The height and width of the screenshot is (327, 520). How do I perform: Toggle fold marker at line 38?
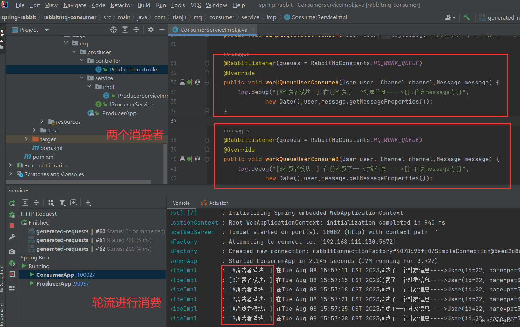pos(207,140)
